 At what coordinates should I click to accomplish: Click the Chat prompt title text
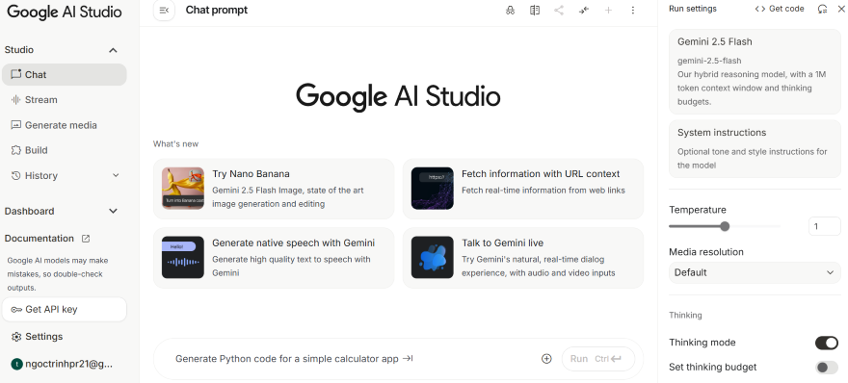click(x=216, y=10)
